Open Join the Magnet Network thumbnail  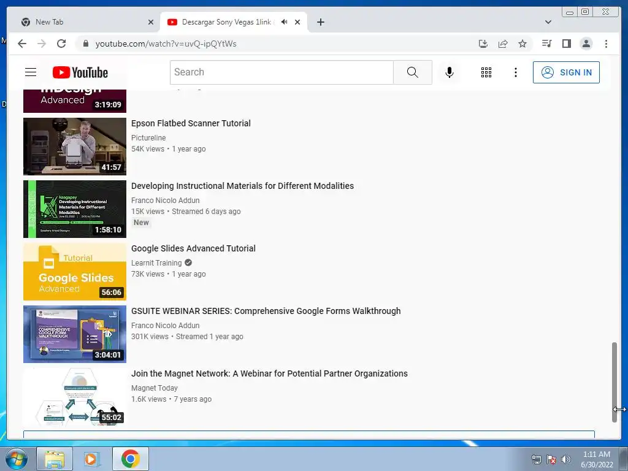tap(74, 397)
